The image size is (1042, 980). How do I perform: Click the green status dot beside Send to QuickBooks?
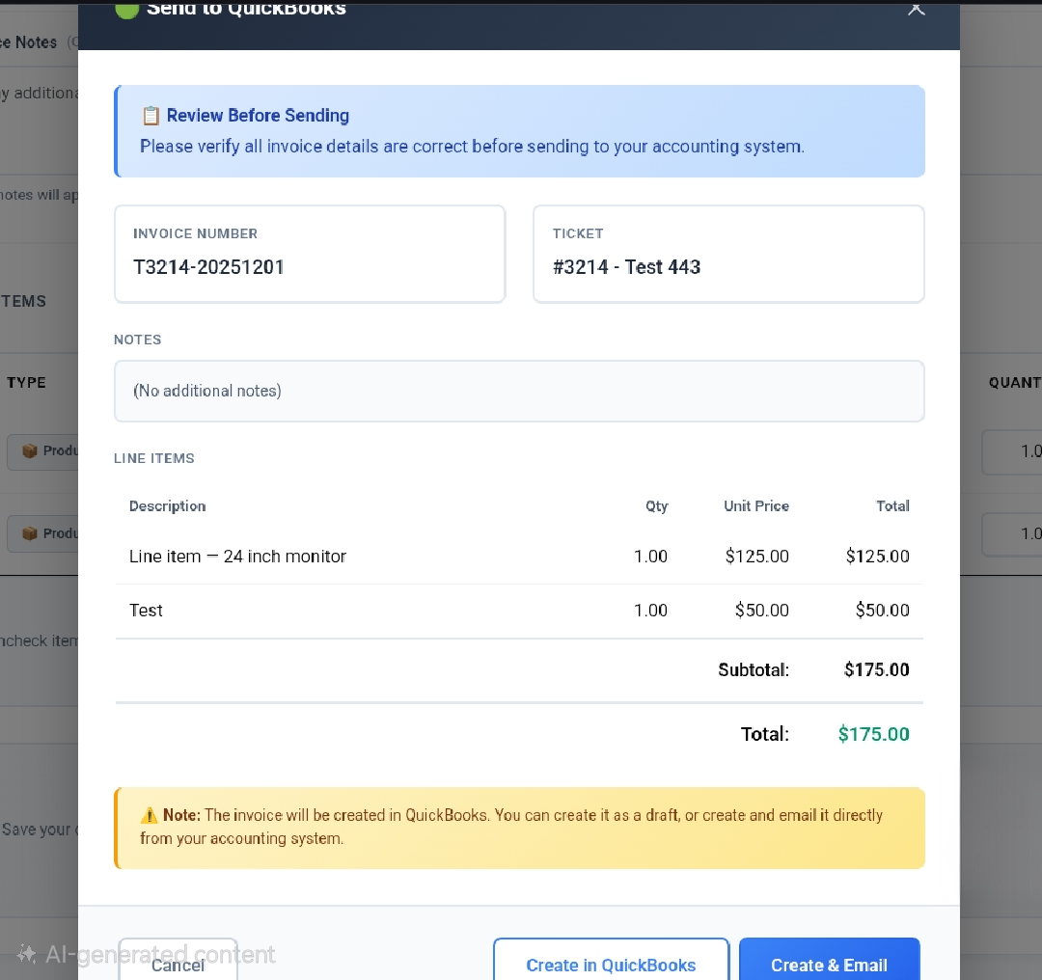(126, 9)
